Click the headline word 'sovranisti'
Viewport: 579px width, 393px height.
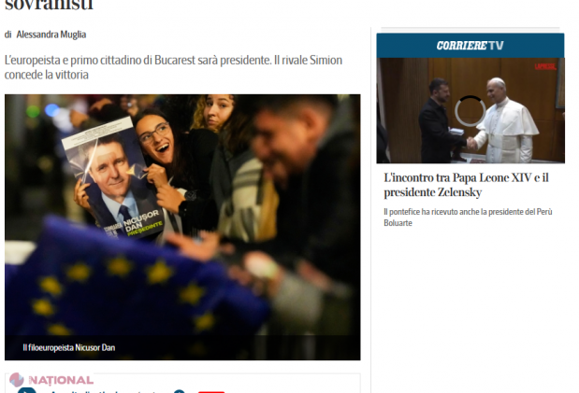coord(49,6)
